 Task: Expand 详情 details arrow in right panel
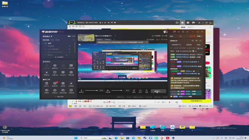[199, 36]
